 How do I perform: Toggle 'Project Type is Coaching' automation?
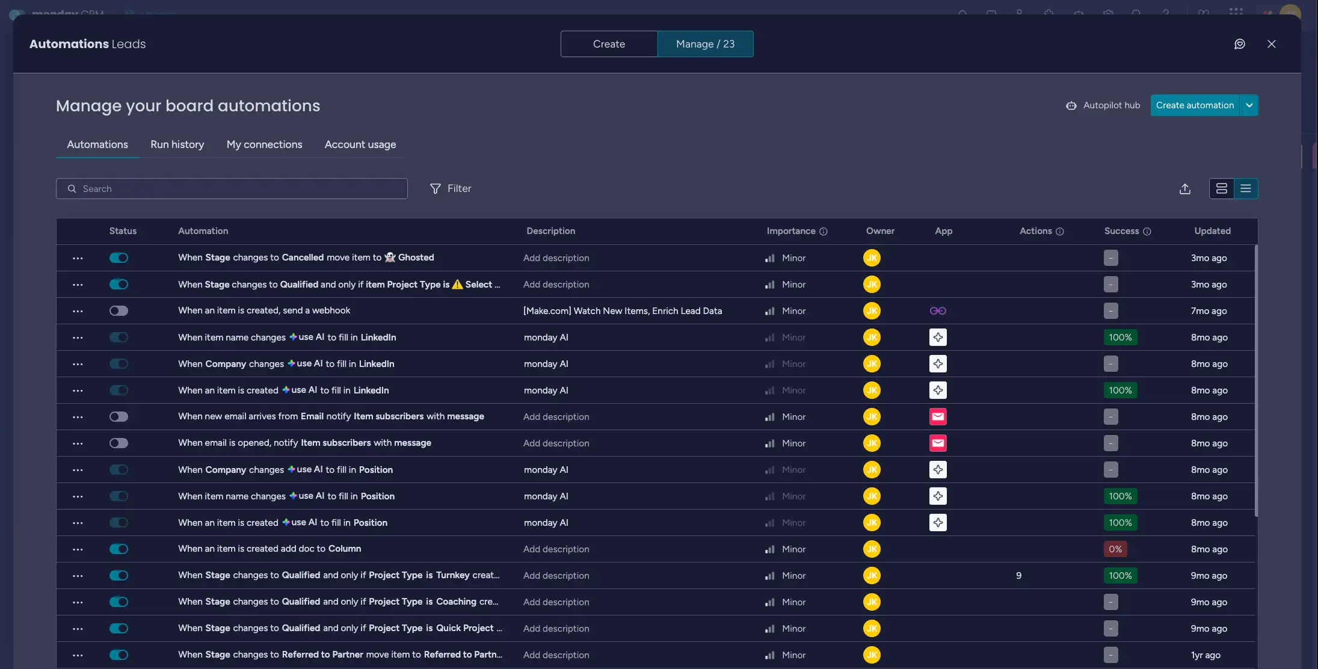119,602
